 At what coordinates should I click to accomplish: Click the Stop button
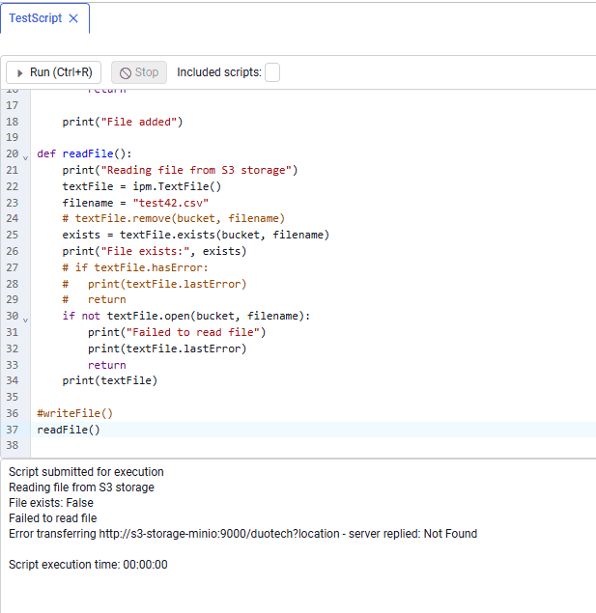click(x=139, y=72)
